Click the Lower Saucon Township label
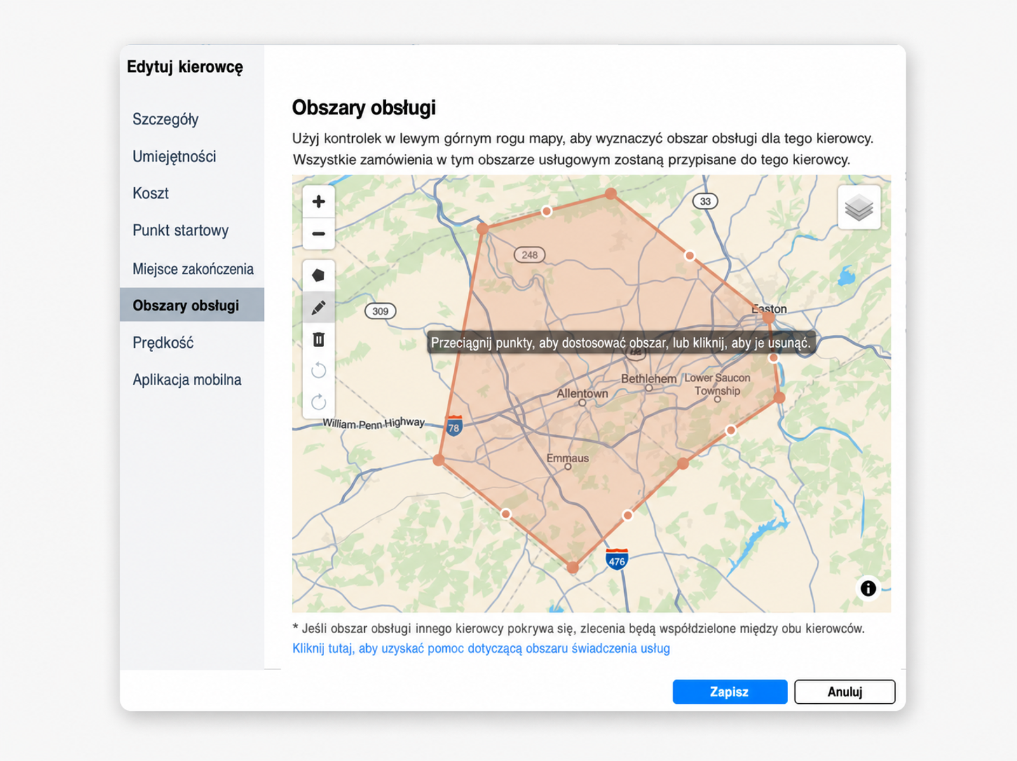Screen dimensions: 1017x761 [717, 385]
